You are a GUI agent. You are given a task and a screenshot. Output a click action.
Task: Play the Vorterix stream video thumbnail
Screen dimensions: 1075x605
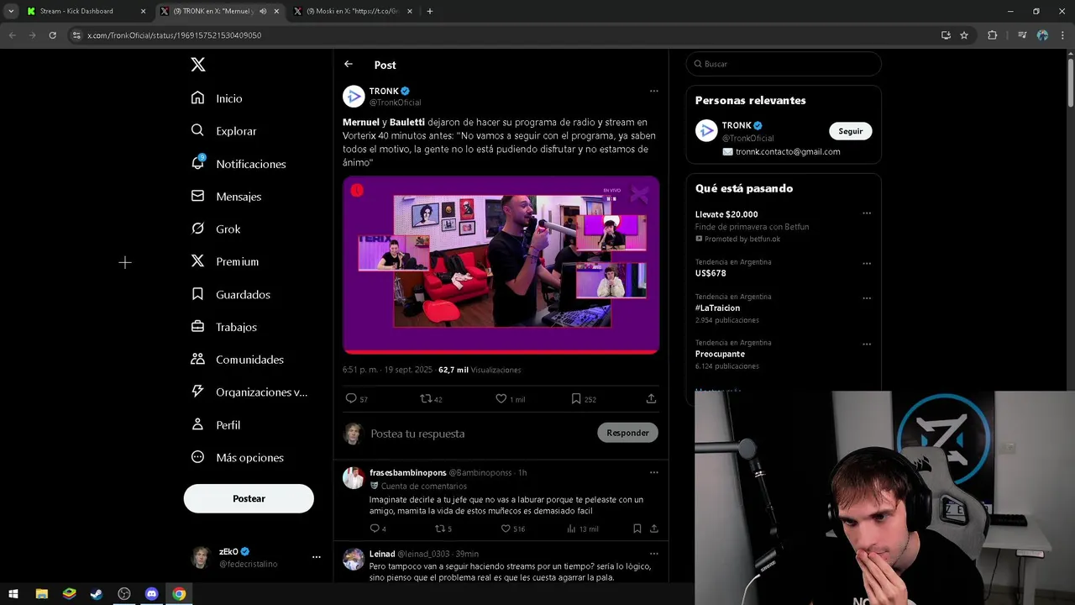point(501,265)
